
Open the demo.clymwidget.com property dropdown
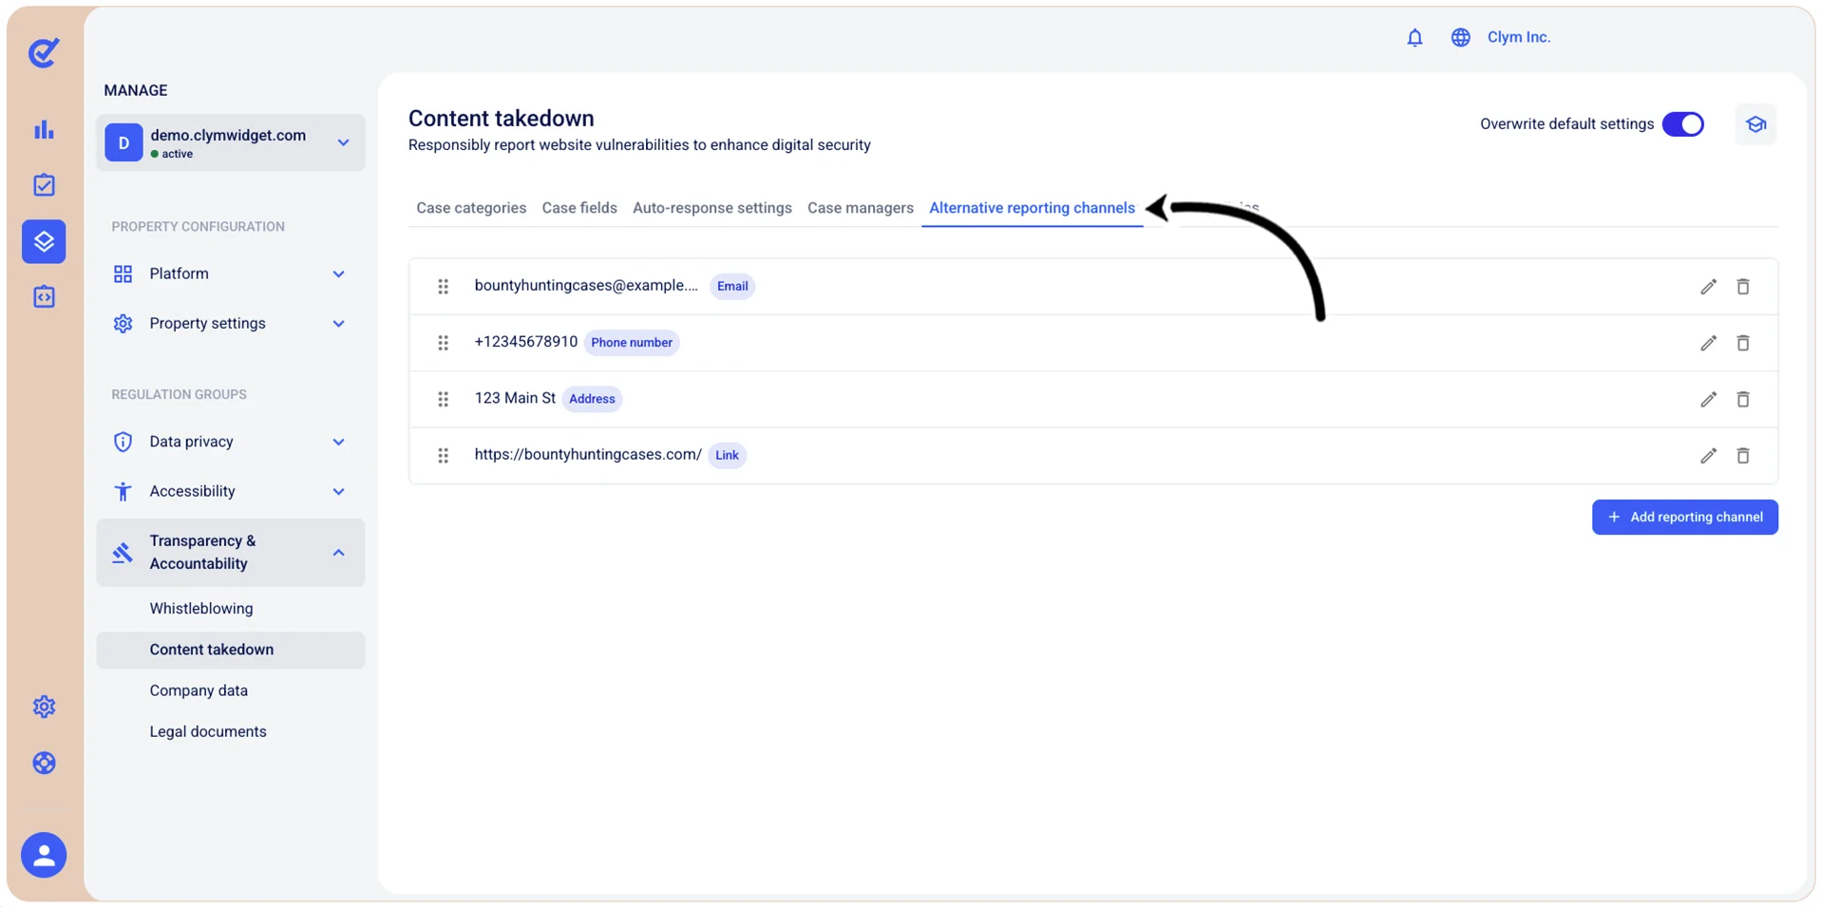pyautogui.click(x=230, y=142)
